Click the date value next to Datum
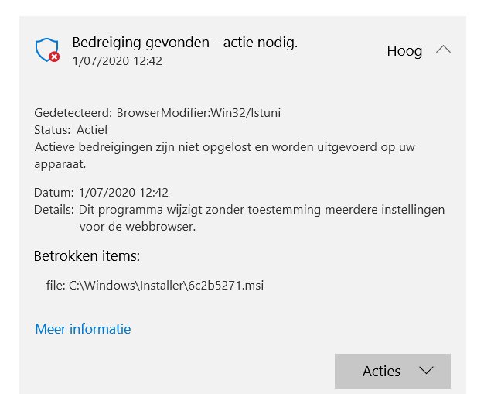Viewport: 484px width, 394px height. coord(124,193)
